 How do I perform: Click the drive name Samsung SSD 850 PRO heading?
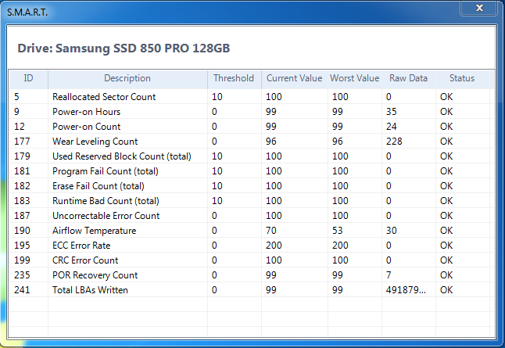[x=124, y=48]
